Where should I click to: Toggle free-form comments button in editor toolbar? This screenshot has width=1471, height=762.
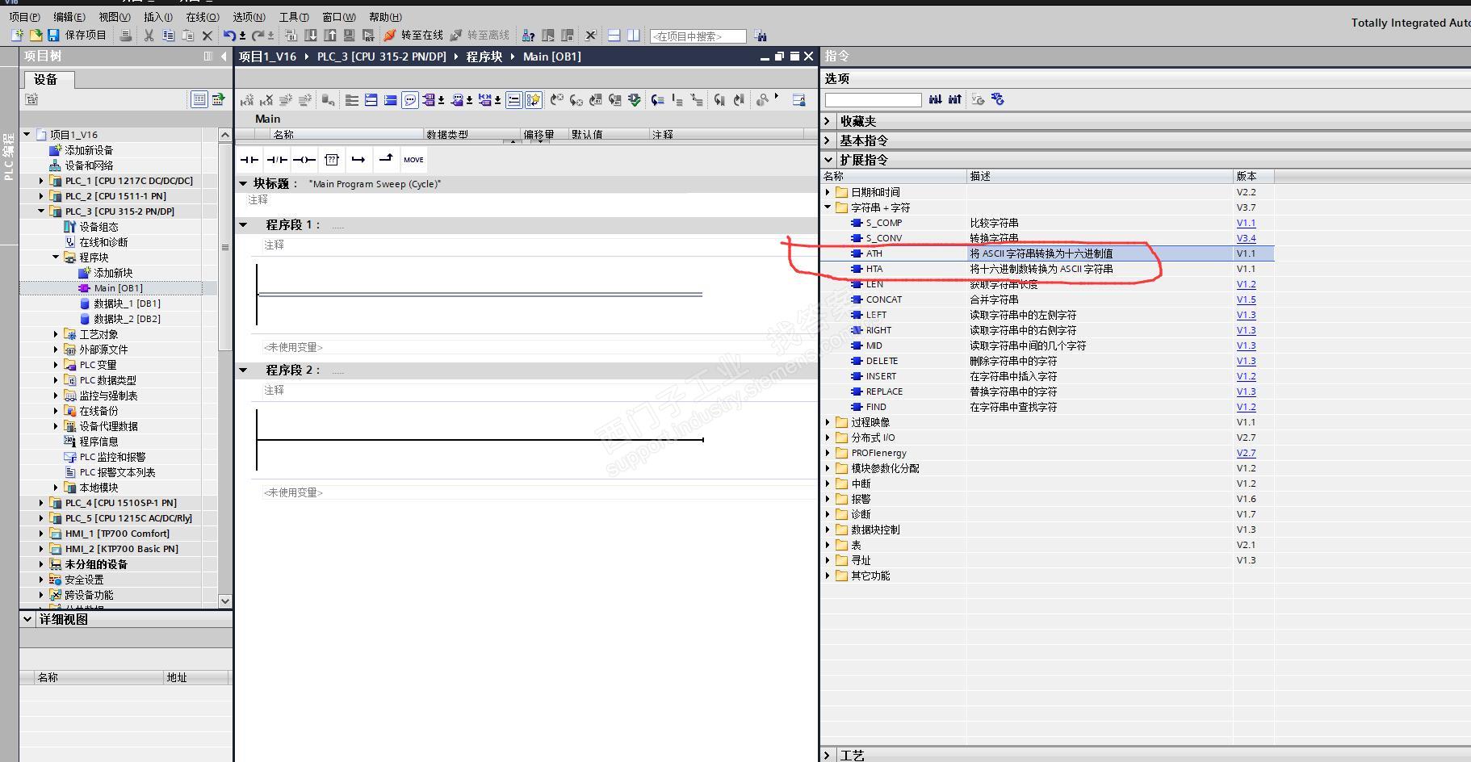pyautogui.click(x=410, y=100)
